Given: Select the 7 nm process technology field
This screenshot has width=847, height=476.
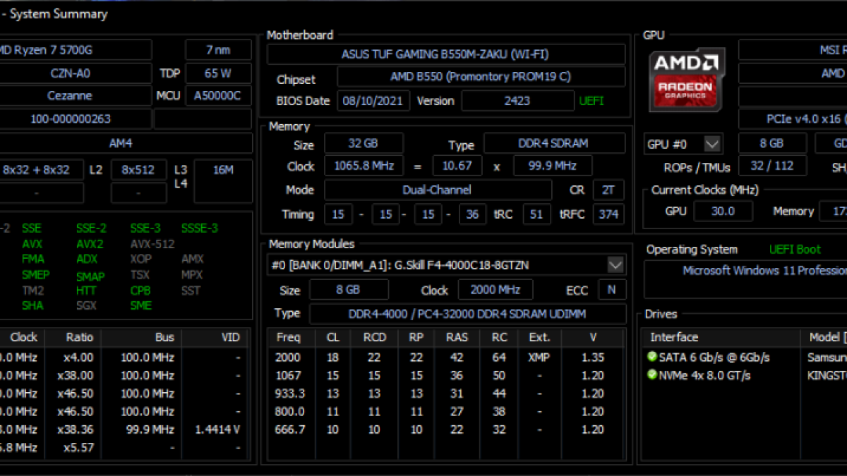Looking at the screenshot, I should (219, 50).
